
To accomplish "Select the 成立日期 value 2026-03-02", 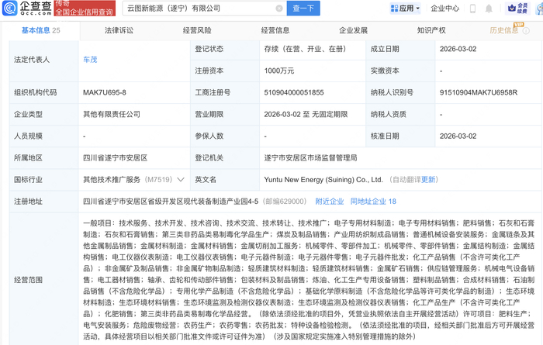I will [458, 49].
